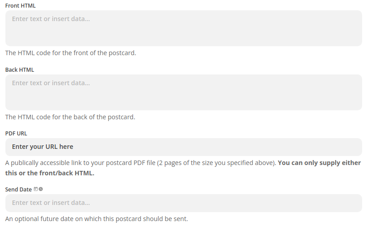The height and width of the screenshot is (226, 372).
Task: Click the "PDF URL" field label
Action: tap(16, 133)
